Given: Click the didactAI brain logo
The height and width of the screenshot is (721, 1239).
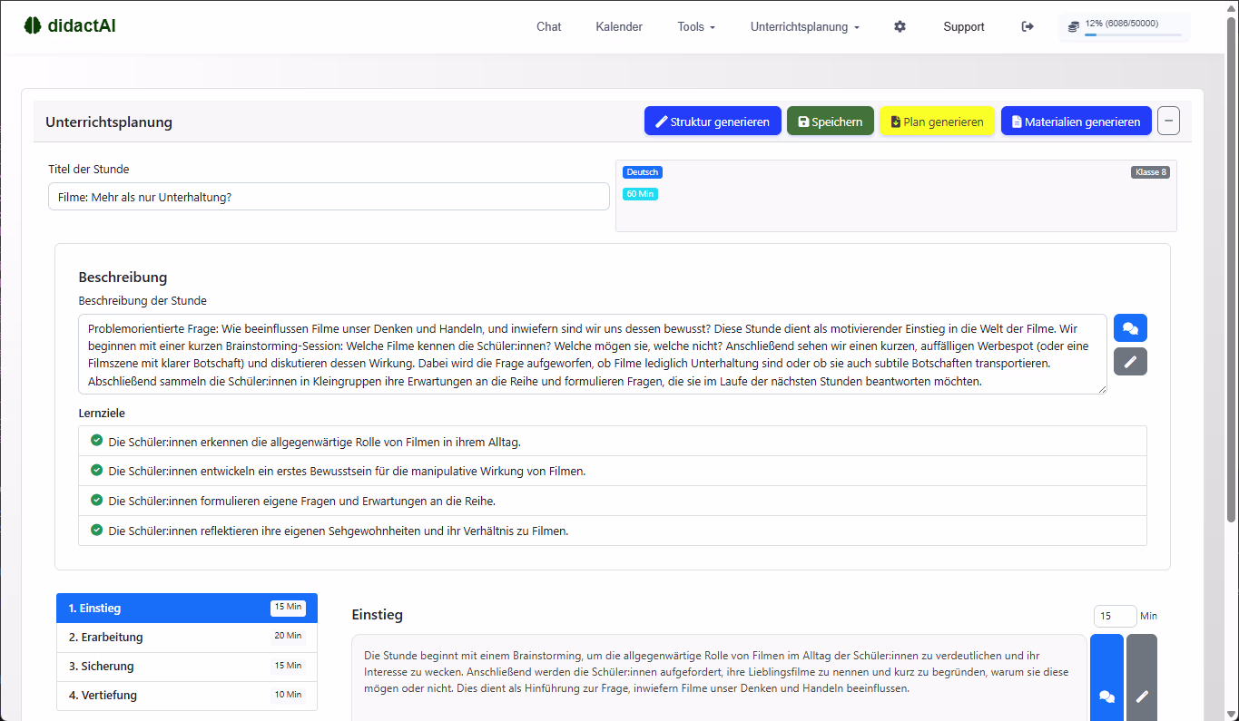Looking at the screenshot, I should 33,26.
